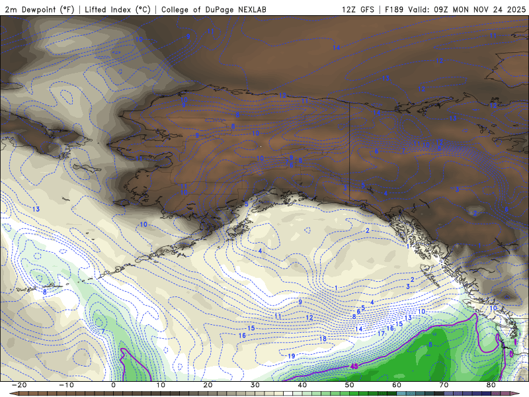Click the "2m Dewpoint (°F)" title text
Screen dimensions: 529x397
(x=39, y=9)
